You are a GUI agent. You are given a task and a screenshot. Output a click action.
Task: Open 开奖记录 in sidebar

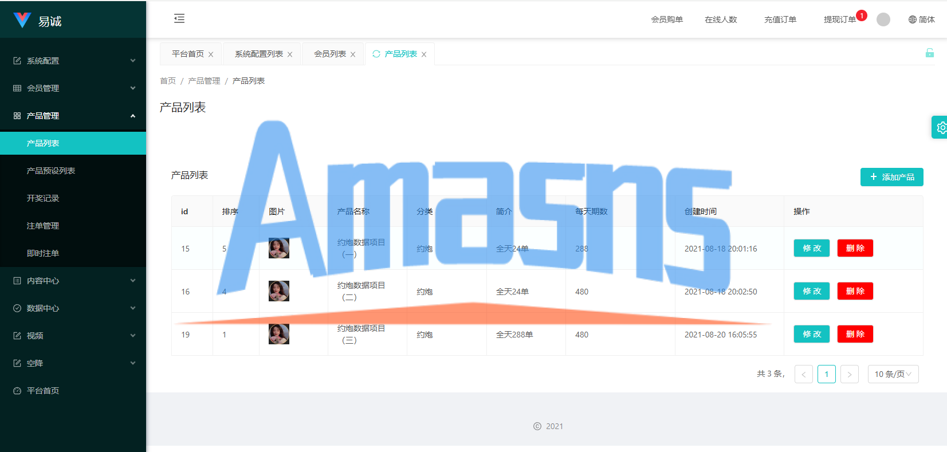pyautogui.click(x=73, y=198)
